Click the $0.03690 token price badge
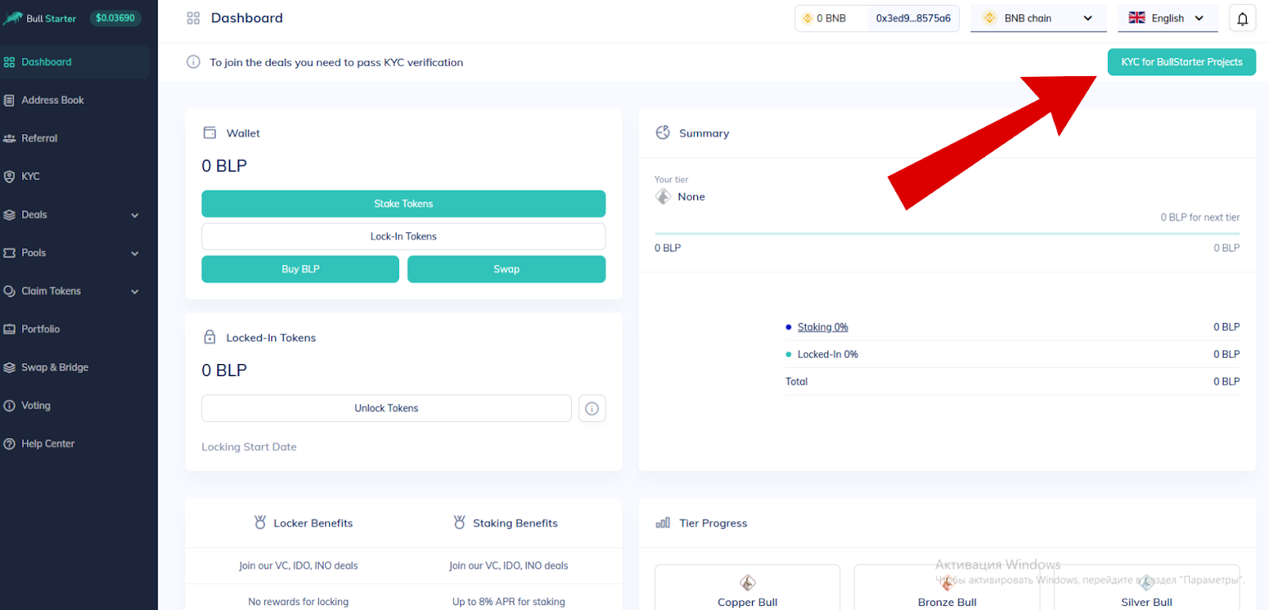 point(115,17)
